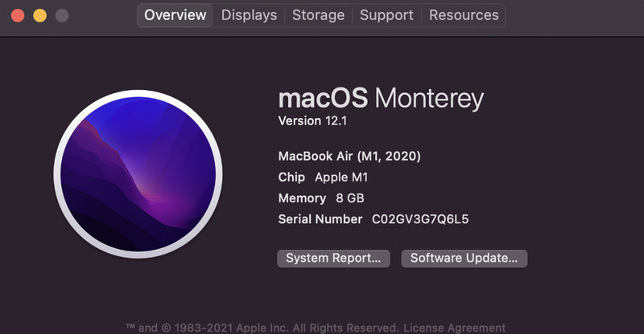The height and width of the screenshot is (334, 644).
Task: Select the Resources tab
Action: (464, 15)
